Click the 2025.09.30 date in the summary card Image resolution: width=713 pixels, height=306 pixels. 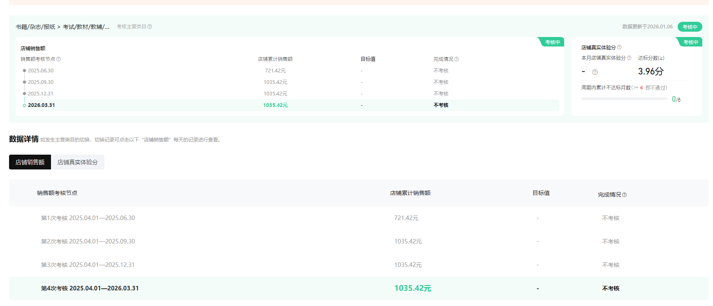click(41, 82)
